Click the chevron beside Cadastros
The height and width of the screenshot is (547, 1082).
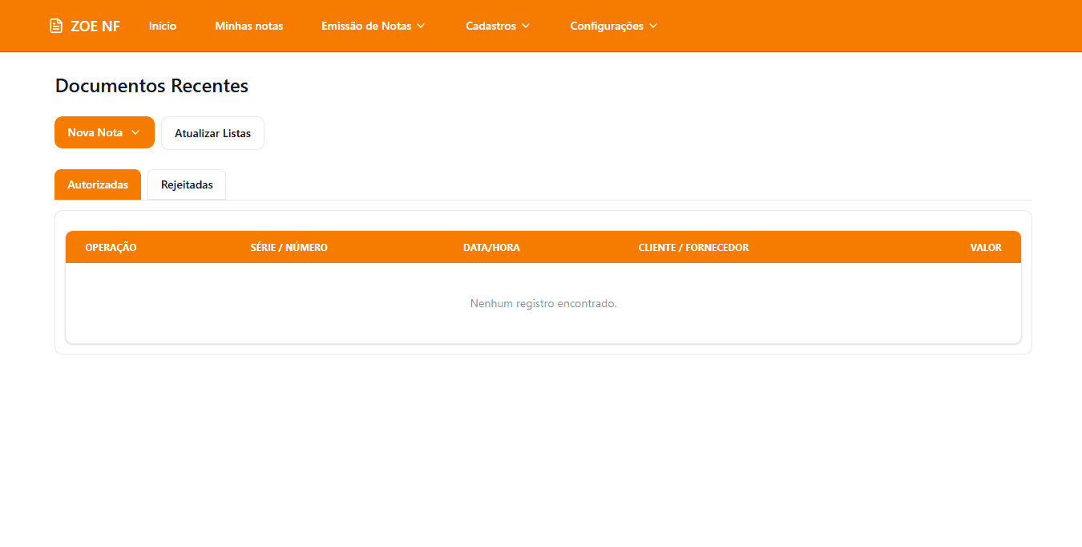click(526, 26)
